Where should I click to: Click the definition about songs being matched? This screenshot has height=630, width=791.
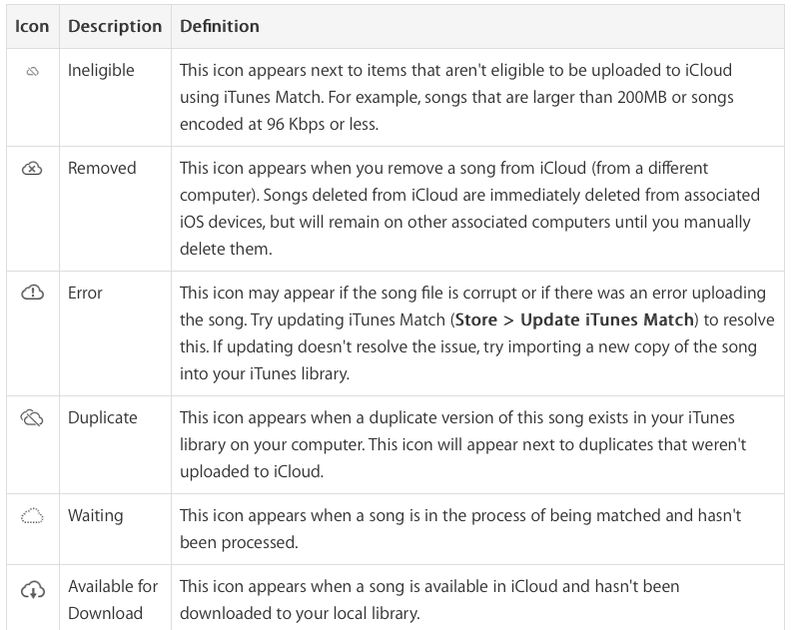point(460,529)
